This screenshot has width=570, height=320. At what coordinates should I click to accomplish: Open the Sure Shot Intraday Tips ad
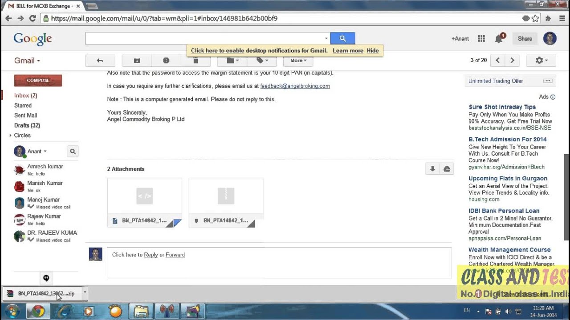tap(502, 107)
